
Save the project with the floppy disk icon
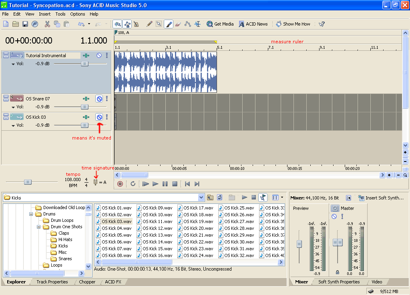point(25,24)
